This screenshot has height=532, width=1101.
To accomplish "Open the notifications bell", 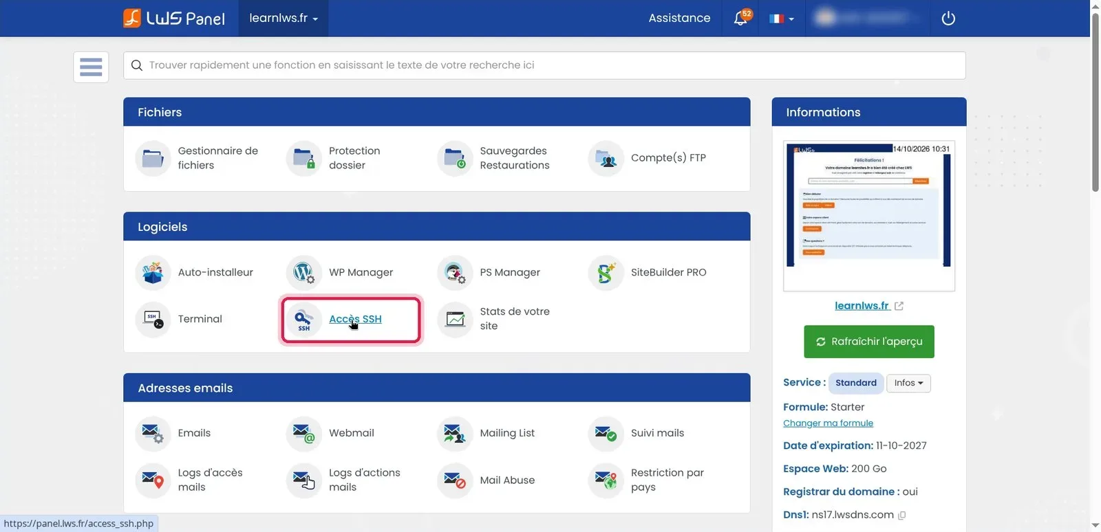I will tap(741, 18).
